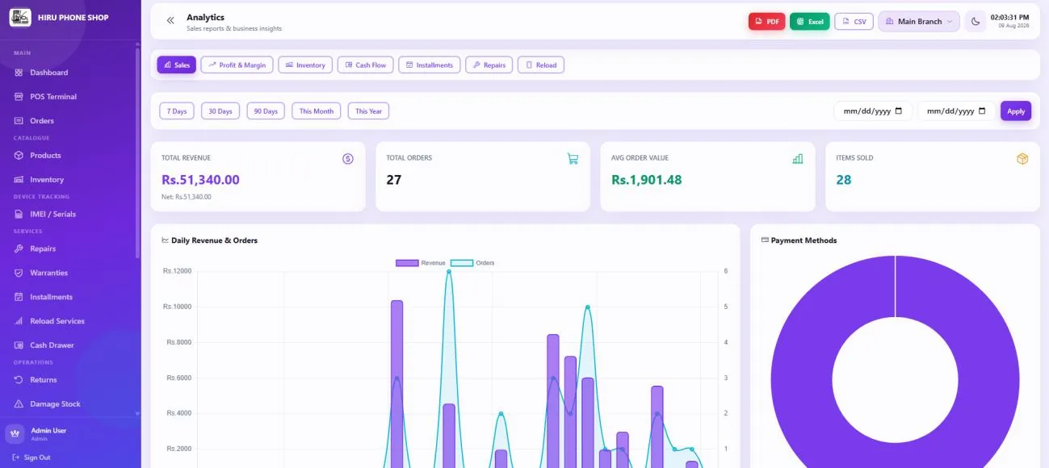Click the IMEI / Serials icon
Image resolution: width=1049 pixels, height=468 pixels.
(19, 215)
